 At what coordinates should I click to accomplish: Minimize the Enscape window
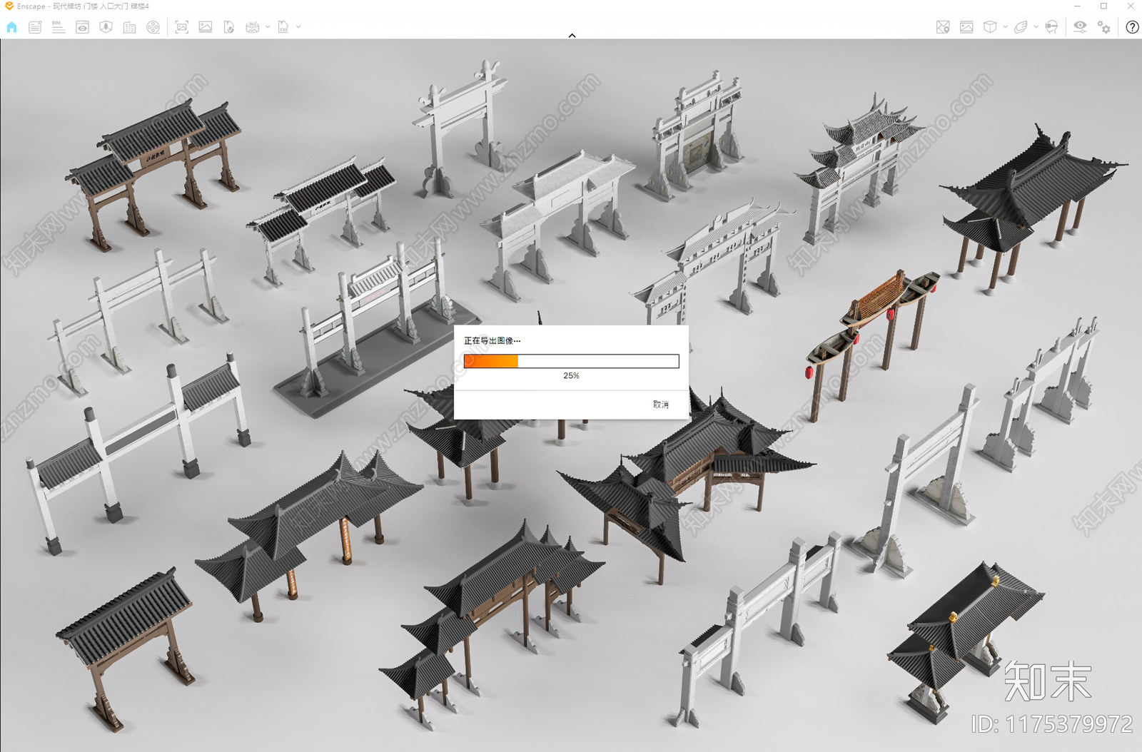pos(1077,6)
